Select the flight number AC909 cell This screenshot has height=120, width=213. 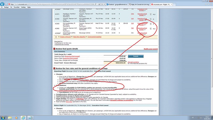[57, 24]
